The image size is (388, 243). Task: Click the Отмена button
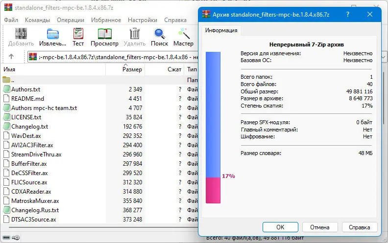[x=320, y=227]
